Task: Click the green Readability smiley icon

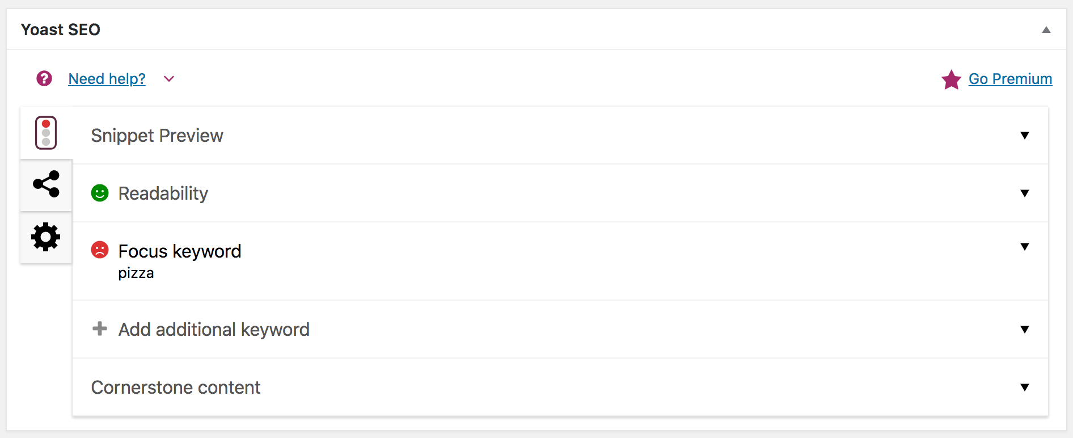Action: (100, 193)
